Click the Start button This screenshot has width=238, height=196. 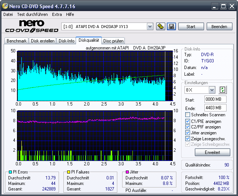(191, 27)
